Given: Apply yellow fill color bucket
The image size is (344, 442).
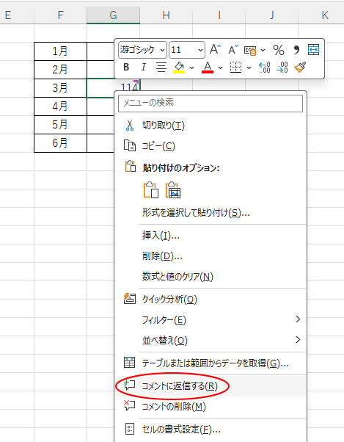Looking at the screenshot, I should click(179, 68).
